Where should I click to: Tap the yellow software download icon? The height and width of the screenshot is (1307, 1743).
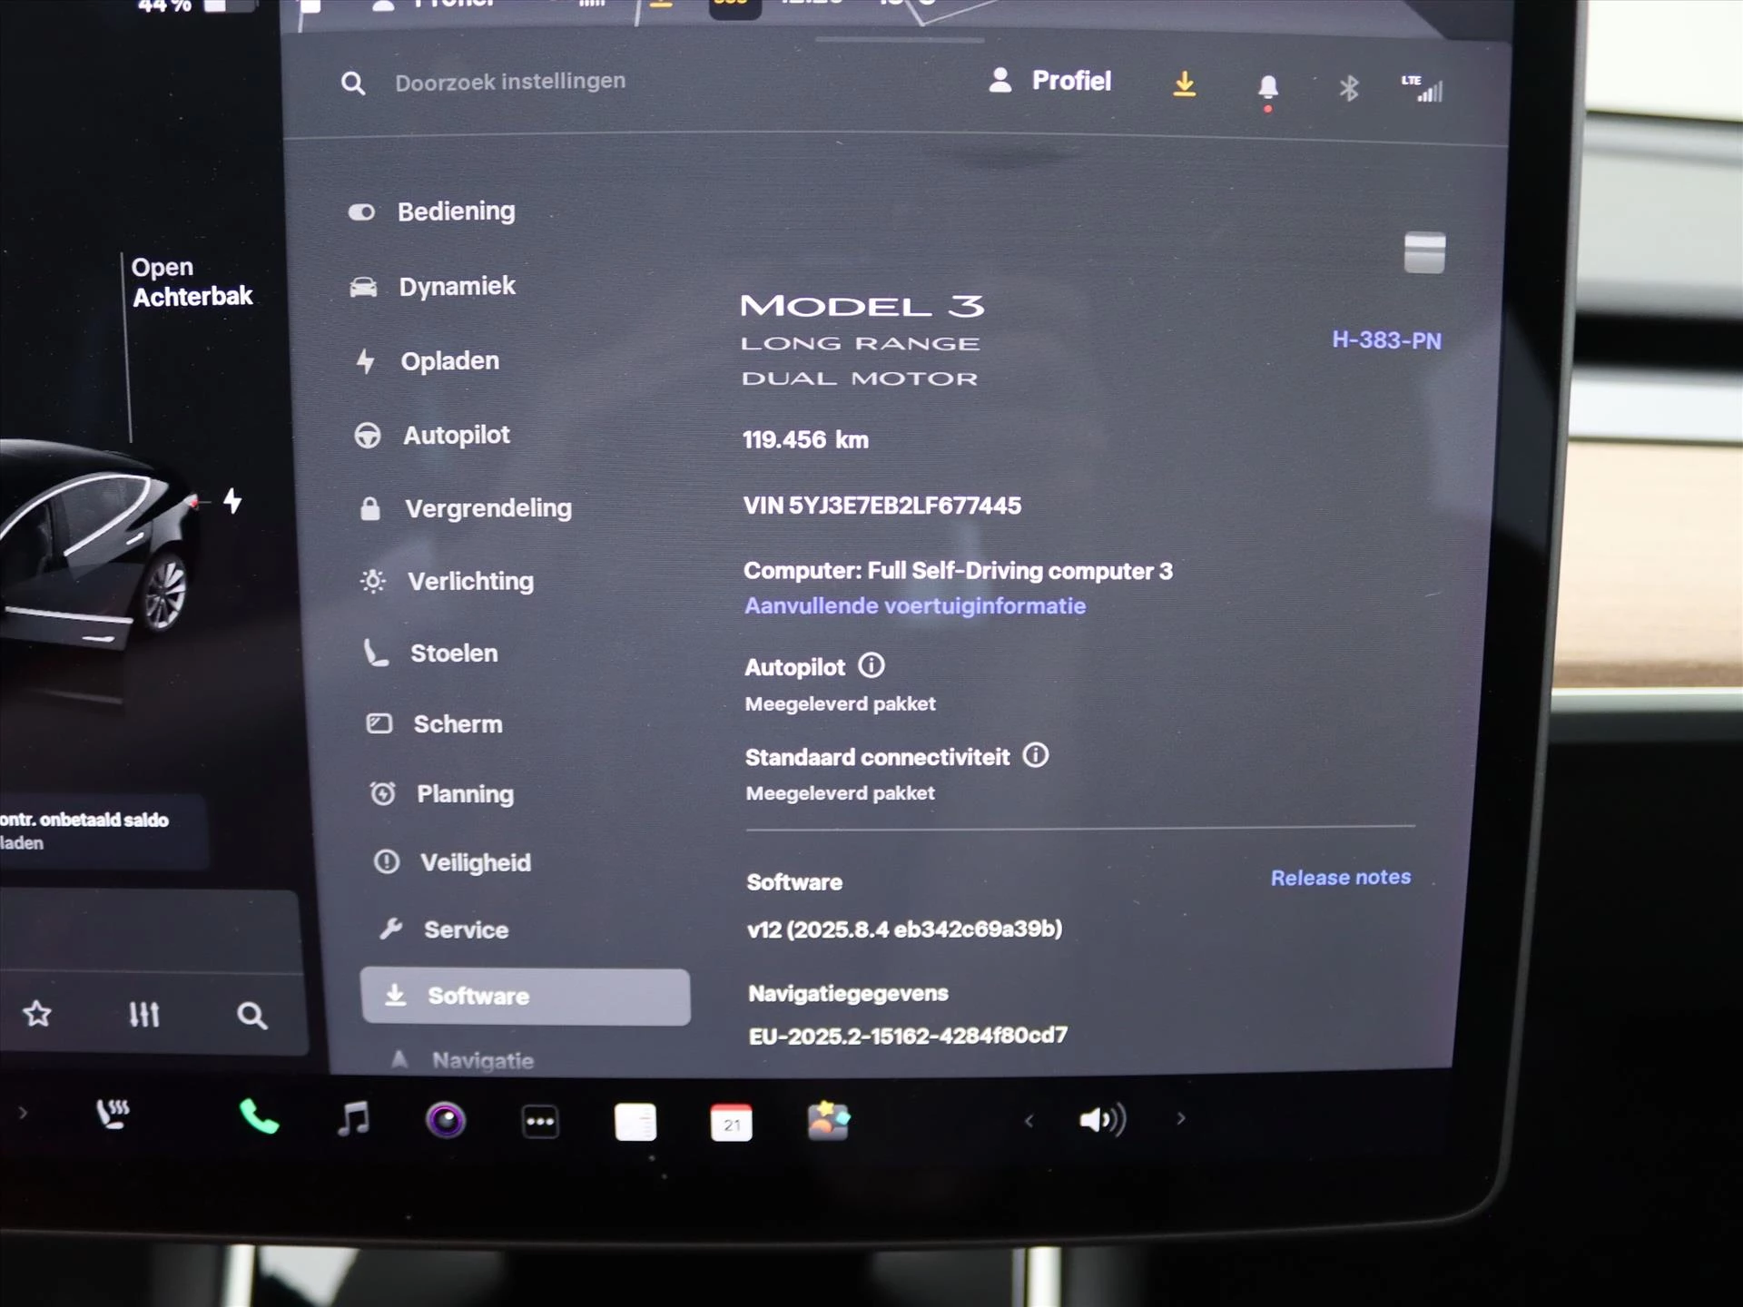click(x=1184, y=84)
